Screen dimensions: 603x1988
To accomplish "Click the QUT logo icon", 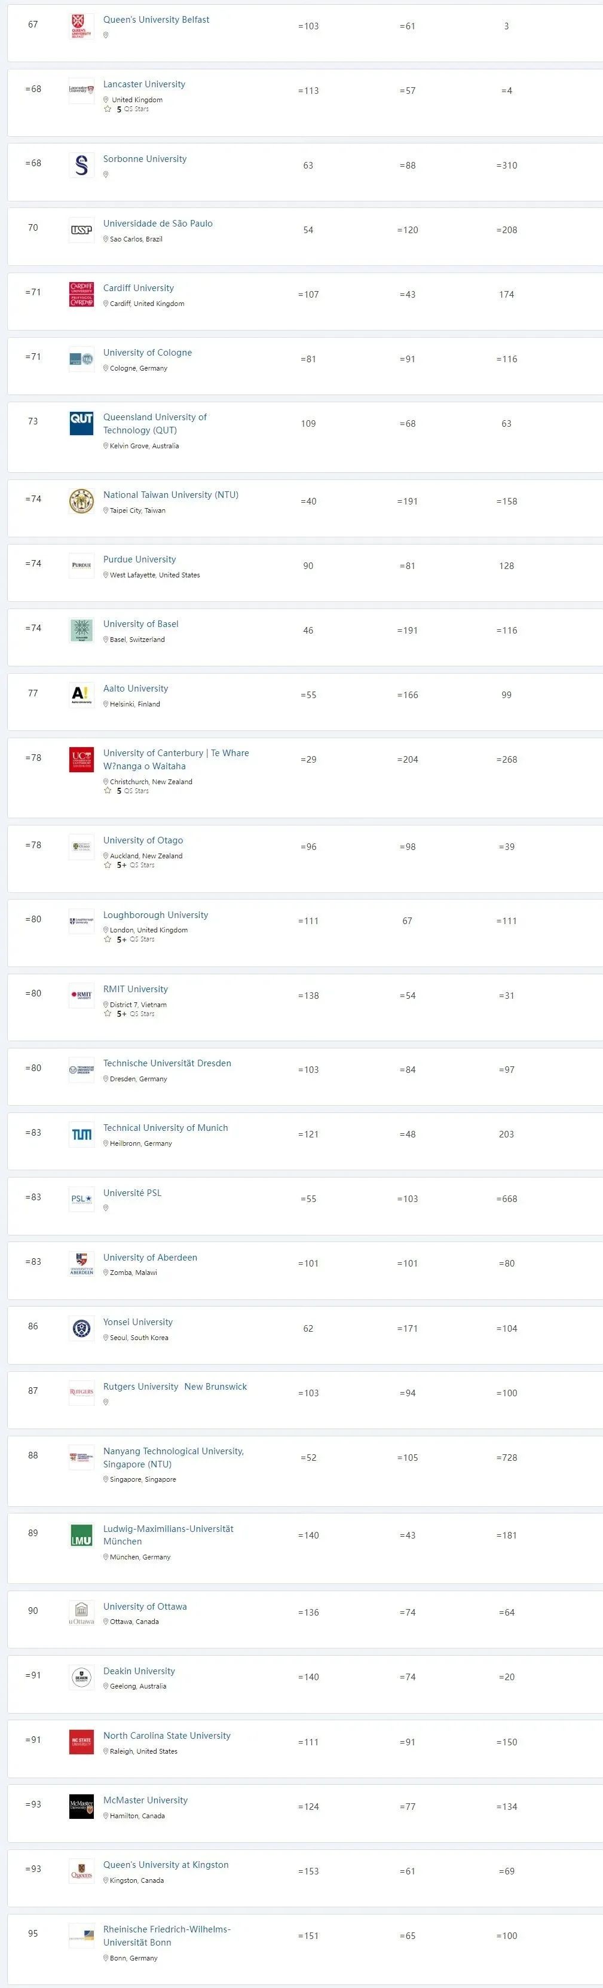I will pos(81,423).
